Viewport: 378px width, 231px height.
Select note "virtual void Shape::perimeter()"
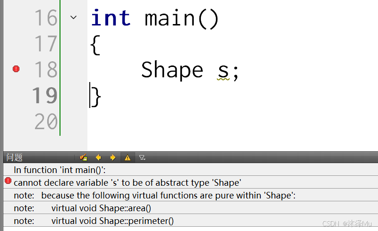point(190,221)
